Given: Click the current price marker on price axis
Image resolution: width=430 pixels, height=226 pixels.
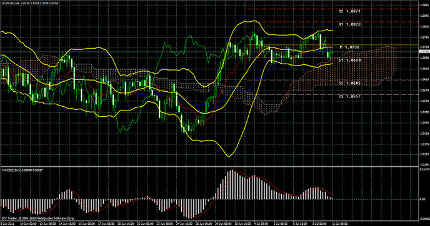Looking at the screenshot, I should click(424, 51).
